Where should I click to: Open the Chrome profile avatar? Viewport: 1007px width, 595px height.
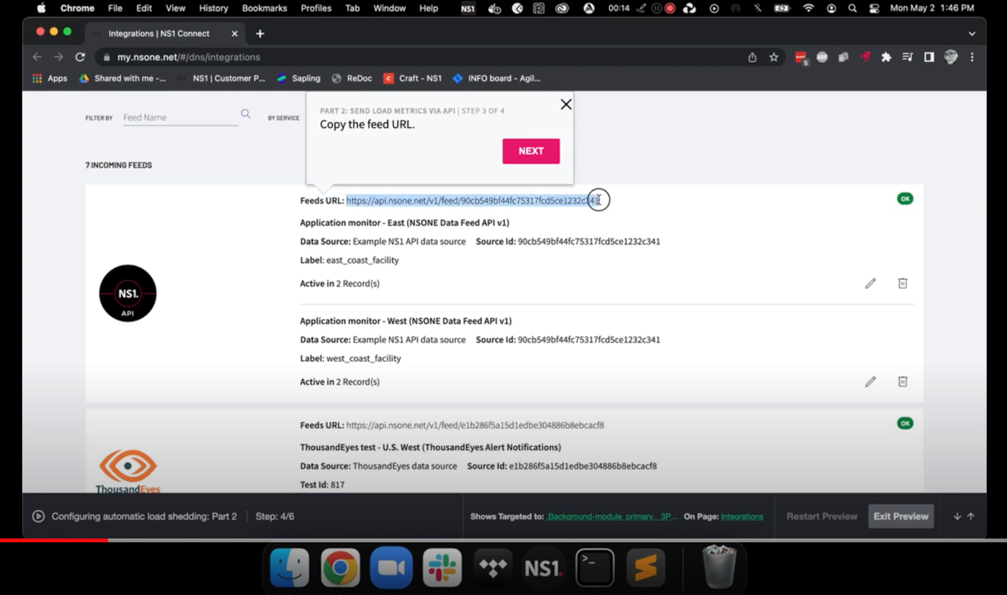point(950,57)
